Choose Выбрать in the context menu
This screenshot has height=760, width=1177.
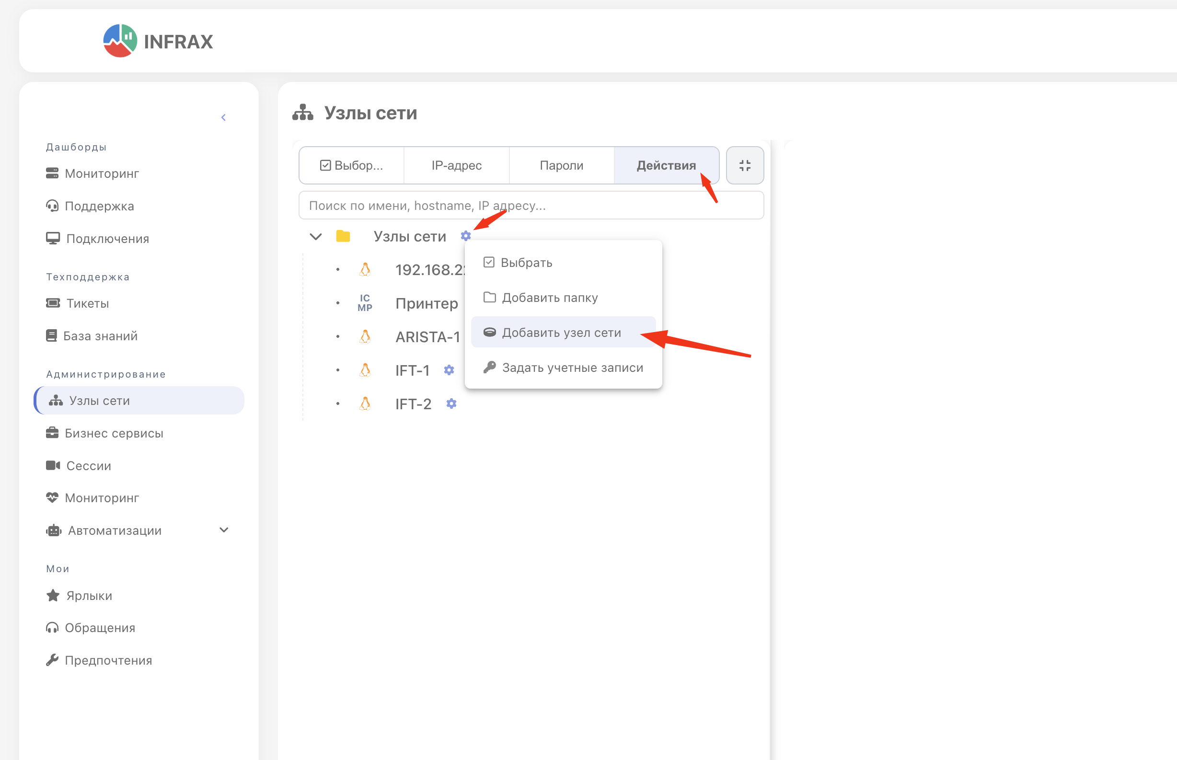coord(526,263)
